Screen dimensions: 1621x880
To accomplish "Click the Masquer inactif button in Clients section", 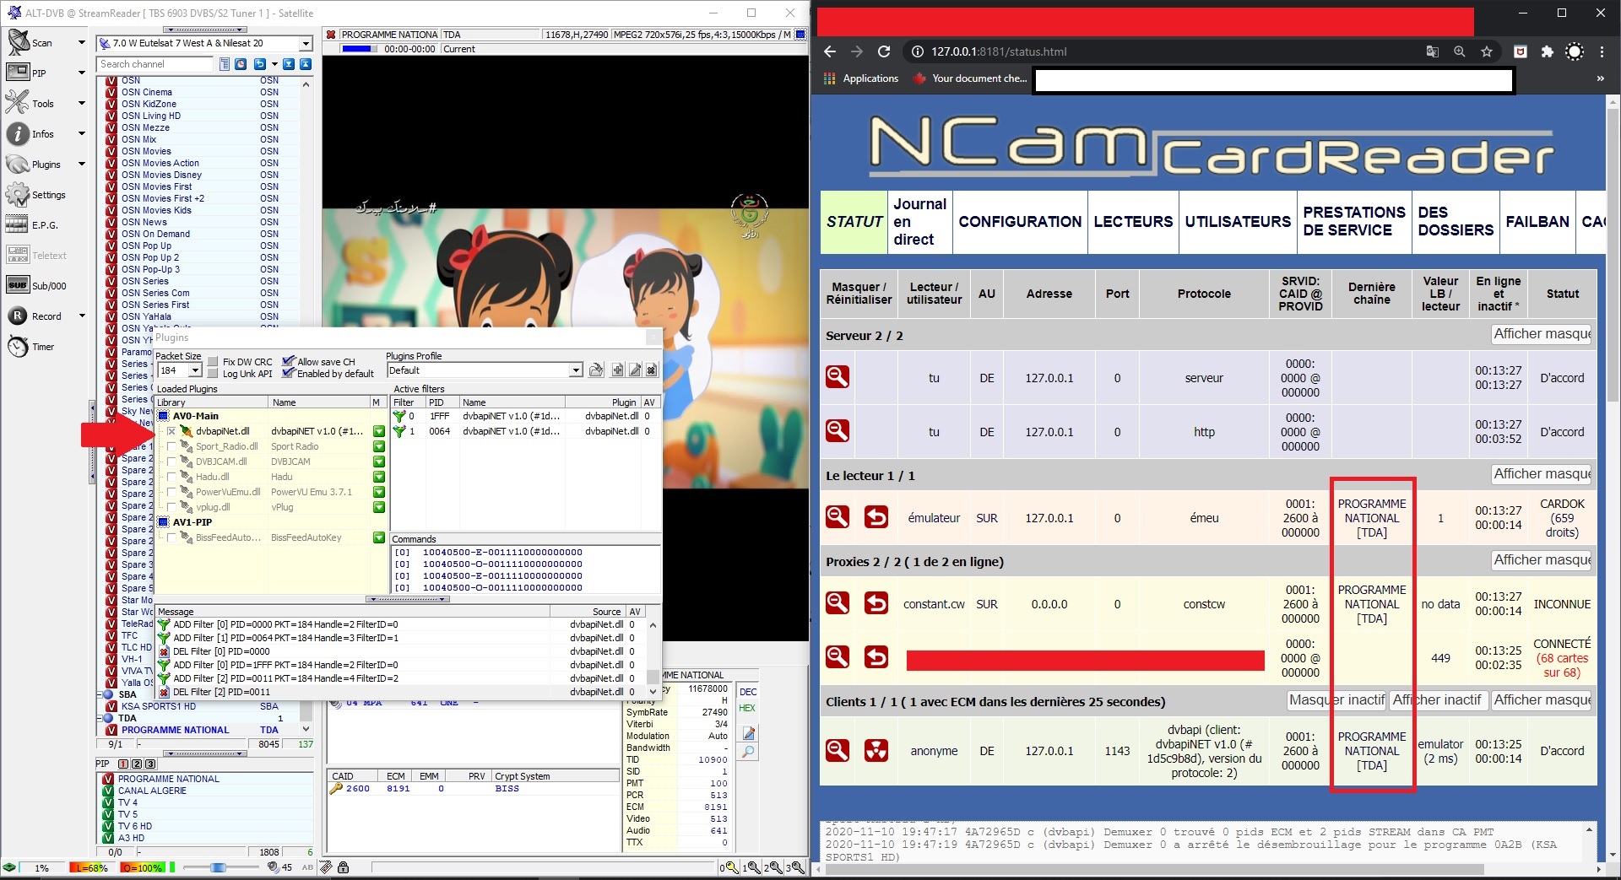I will 1336,700.
